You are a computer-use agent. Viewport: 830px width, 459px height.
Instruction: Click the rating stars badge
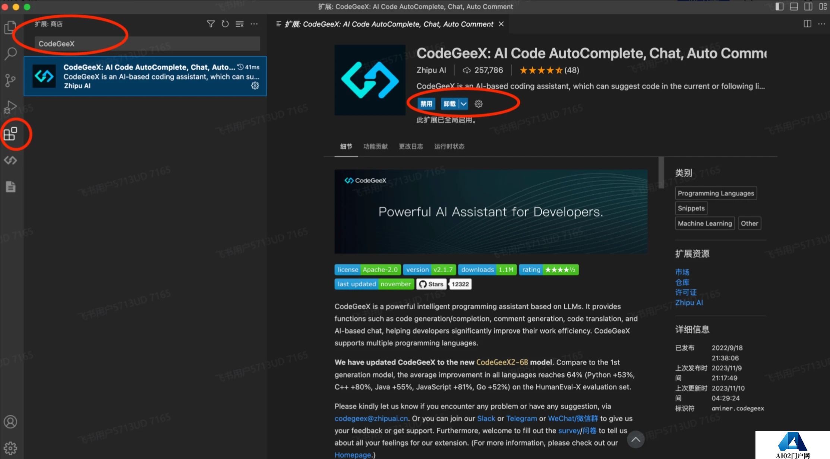549,270
